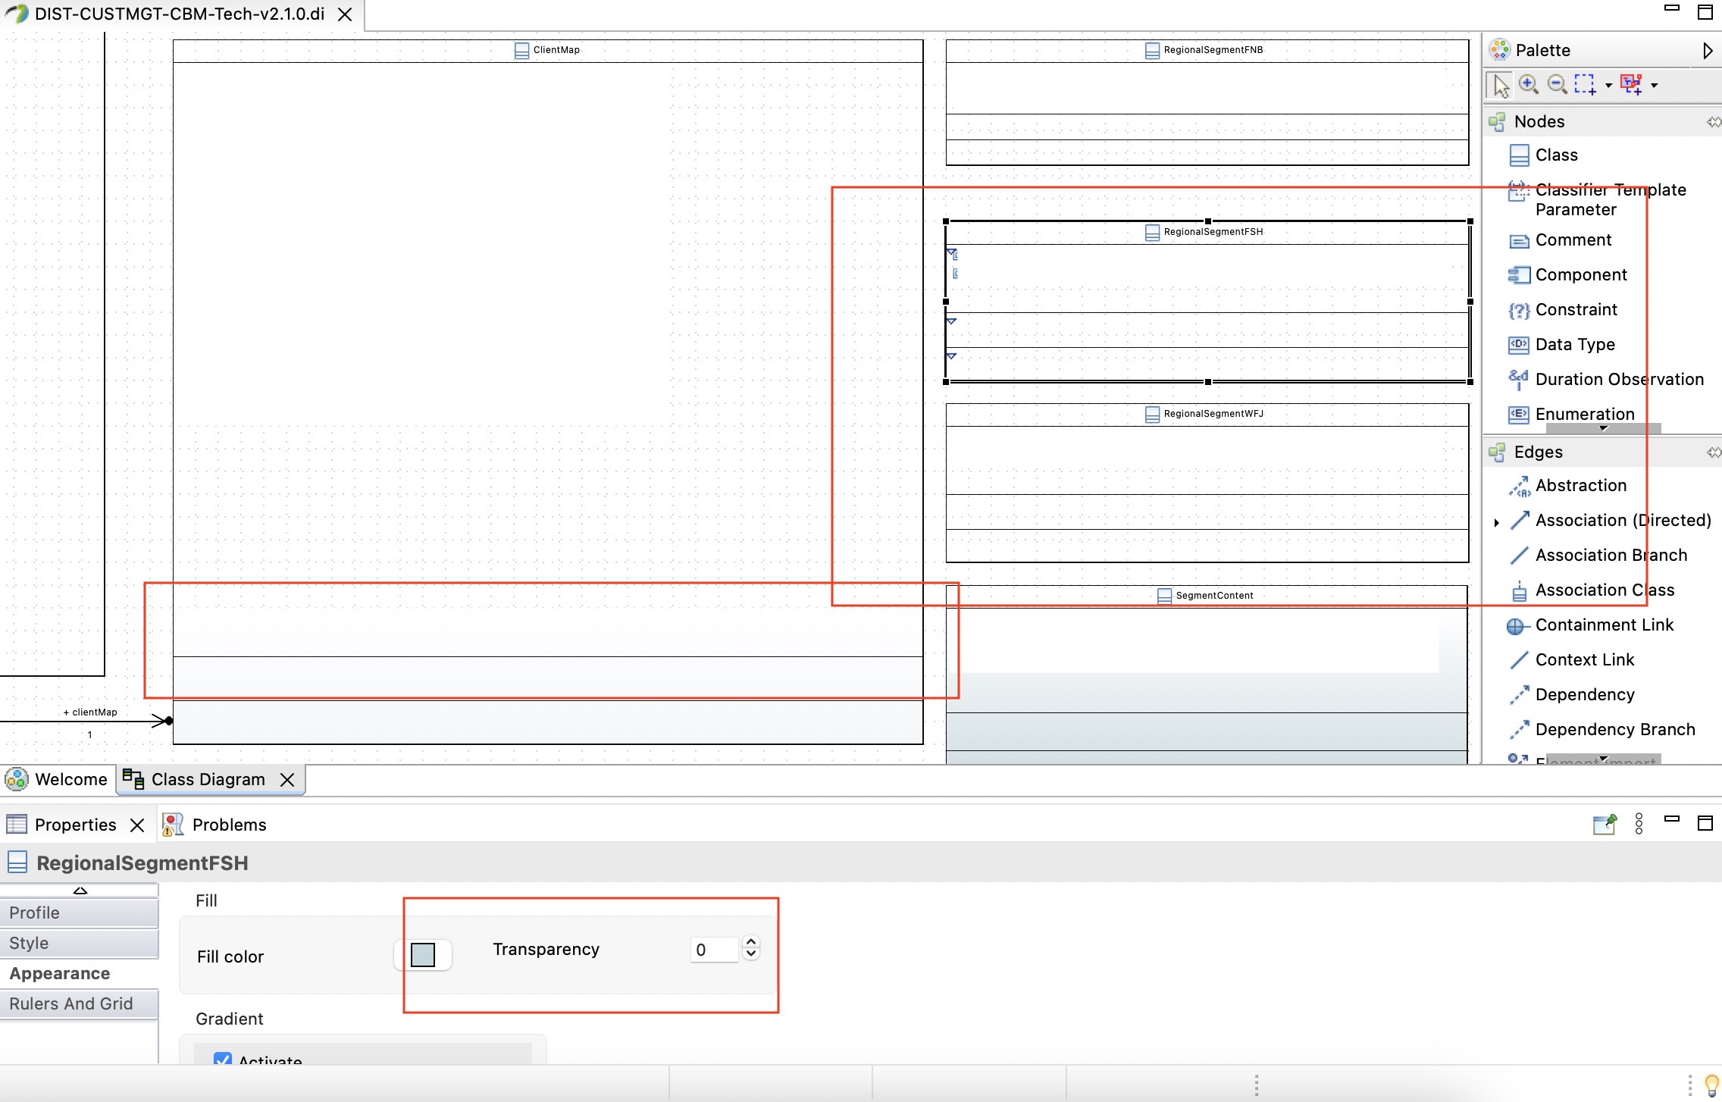Image resolution: width=1722 pixels, height=1102 pixels.
Task: Pick the Component node tool
Action: (1568, 275)
